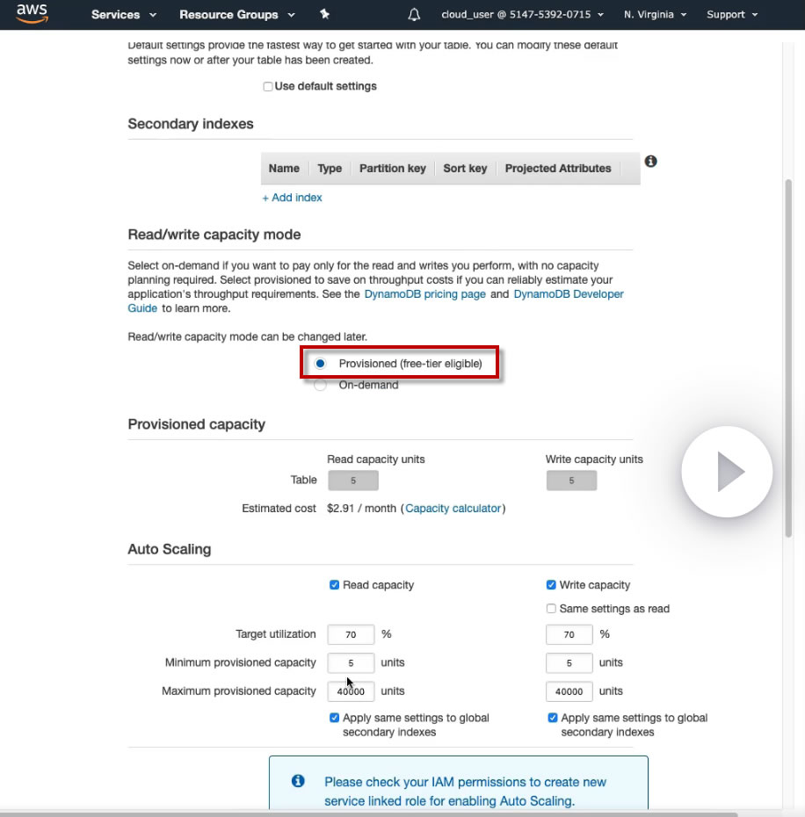Select the Provisioned (free-tier eligible) radio button
This screenshot has height=817, width=805.
click(x=320, y=363)
